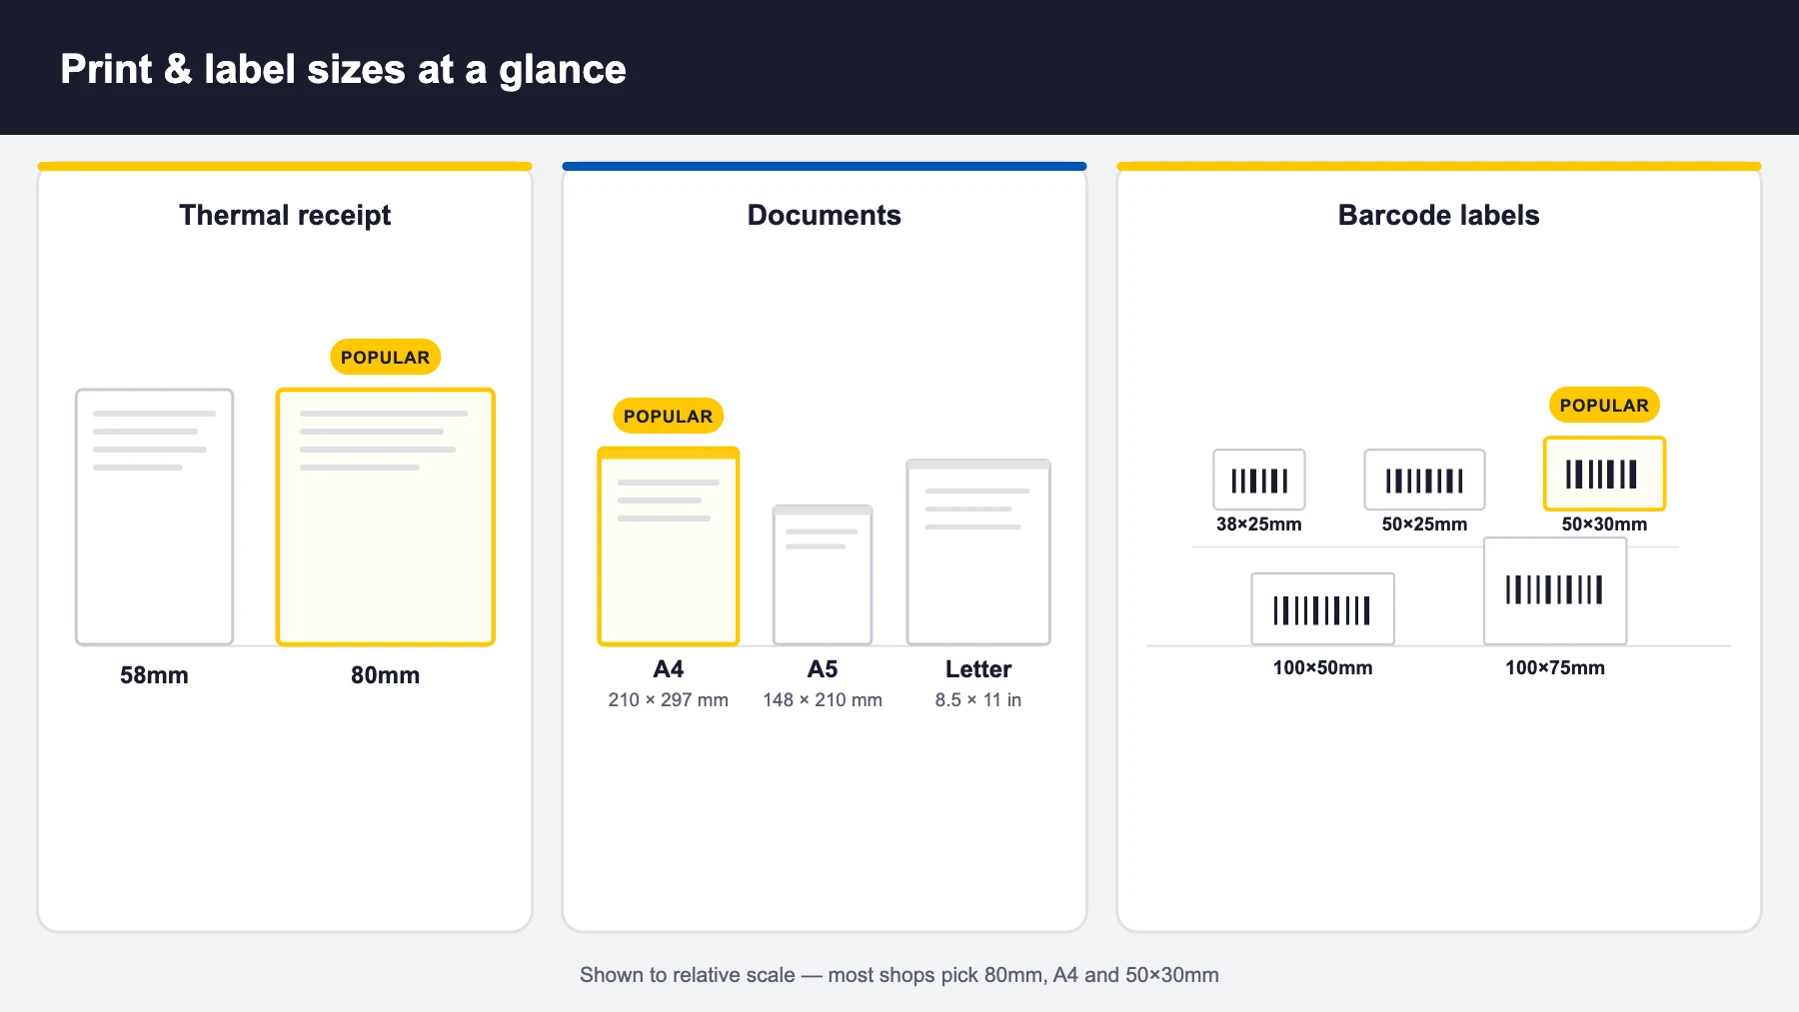The height and width of the screenshot is (1012, 1799).
Task: Click the POPULAR badge above 50×30mm label
Action: coord(1604,405)
